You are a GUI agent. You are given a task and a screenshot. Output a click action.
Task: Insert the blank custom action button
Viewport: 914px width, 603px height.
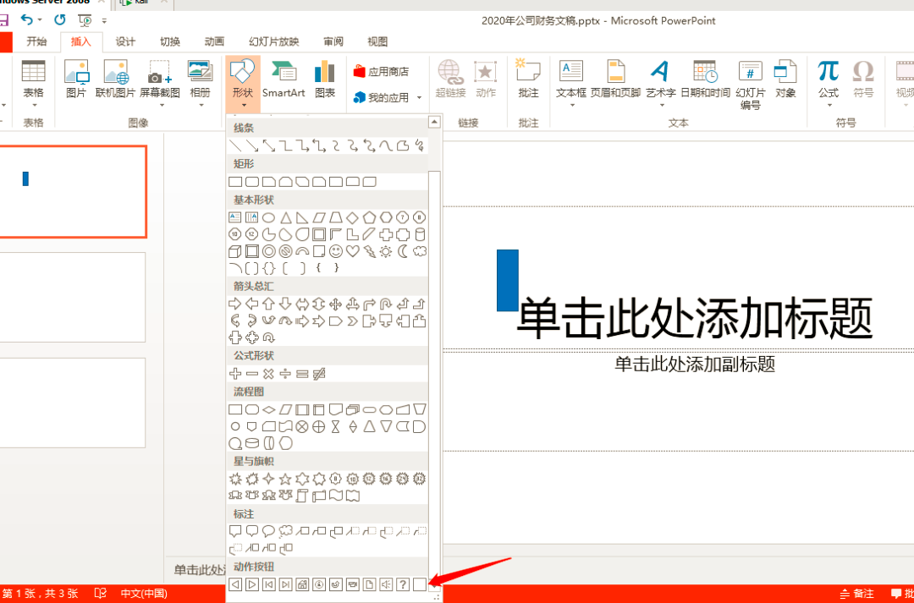420,584
